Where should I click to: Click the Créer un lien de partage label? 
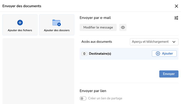[105, 98]
